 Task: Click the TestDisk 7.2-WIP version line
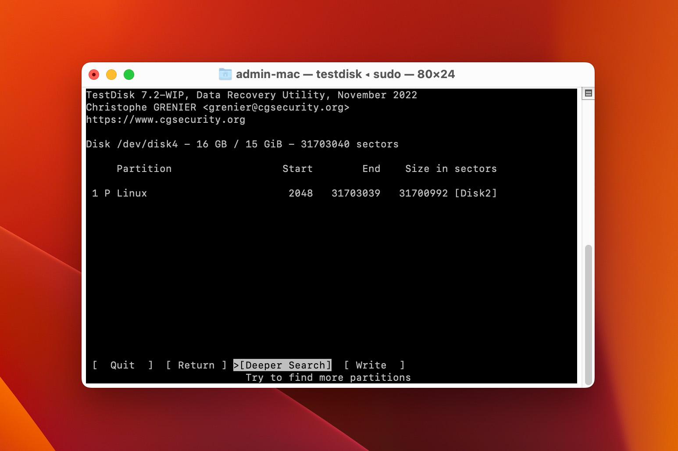[252, 95]
